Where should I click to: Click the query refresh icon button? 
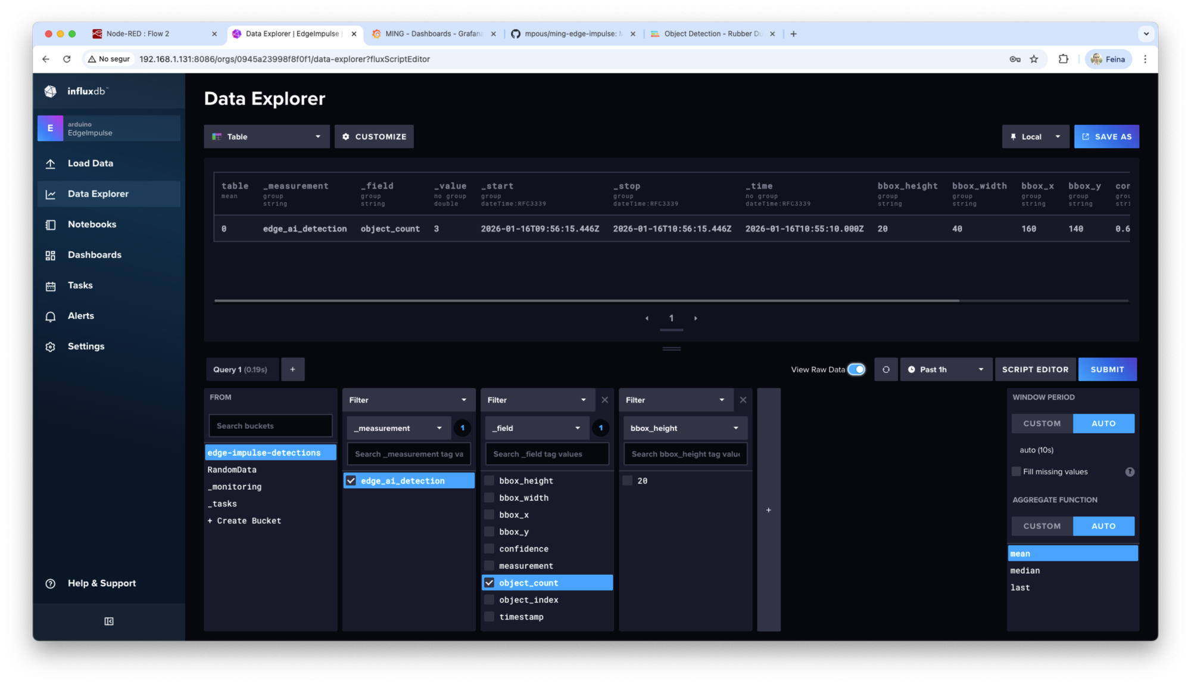coord(886,369)
